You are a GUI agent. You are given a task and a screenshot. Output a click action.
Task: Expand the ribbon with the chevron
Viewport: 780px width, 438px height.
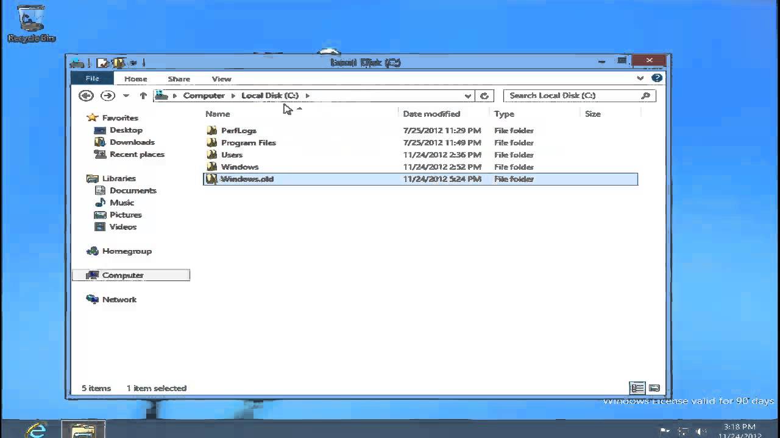[x=640, y=78]
